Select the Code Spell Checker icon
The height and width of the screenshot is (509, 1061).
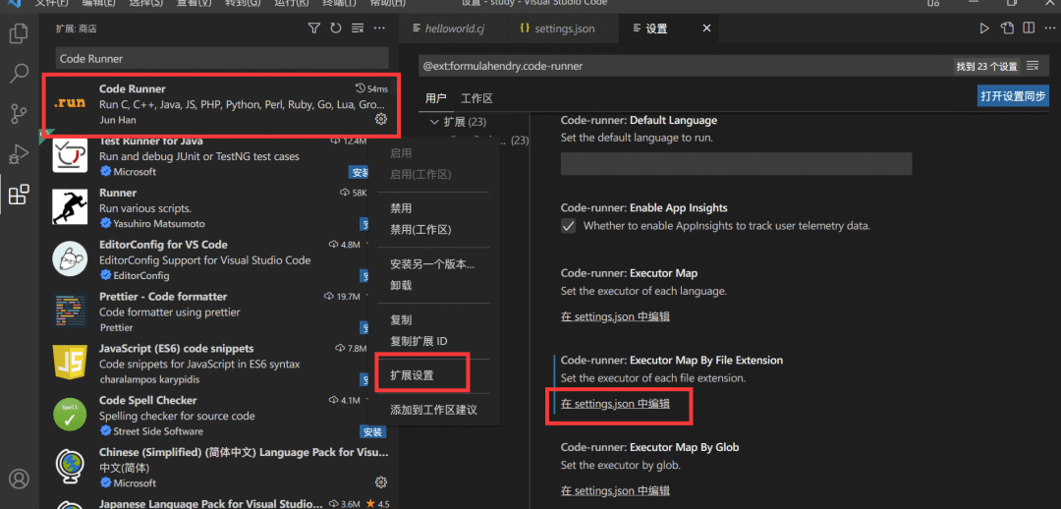pos(70,415)
